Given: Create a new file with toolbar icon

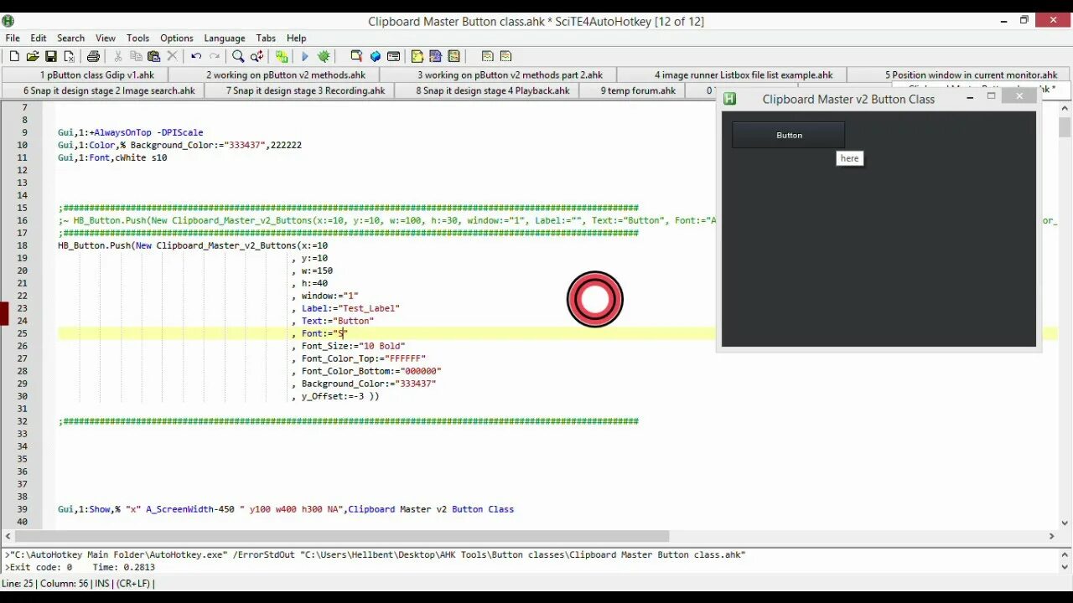Looking at the screenshot, I should click(x=14, y=56).
